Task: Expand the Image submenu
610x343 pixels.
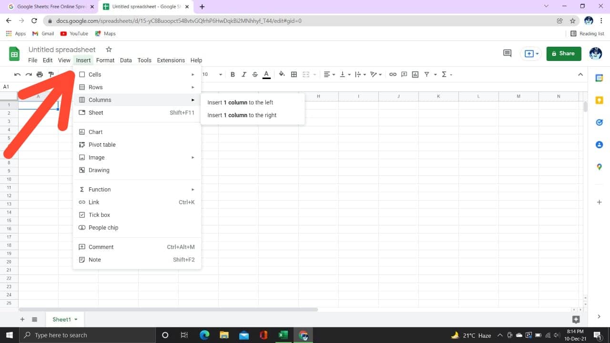Action: coord(137,157)
